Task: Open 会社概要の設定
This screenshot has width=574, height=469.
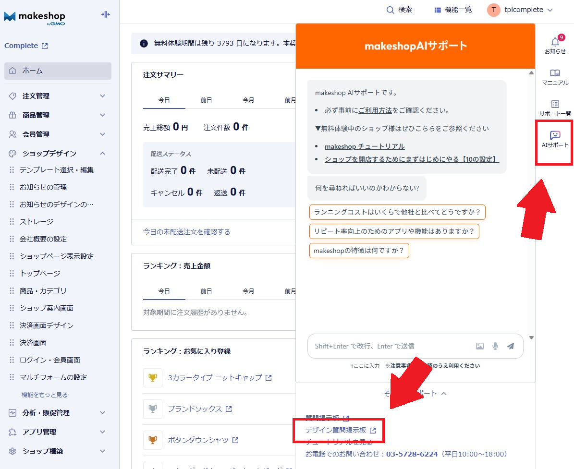Action: click(x=43, y=239)
